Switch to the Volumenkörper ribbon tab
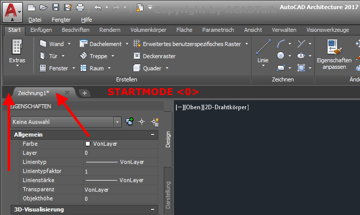 coord(149,30)
